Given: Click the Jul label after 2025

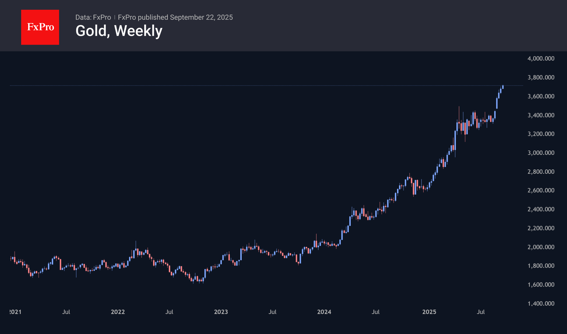Looking at the screenshot, I should click(481, 312).
